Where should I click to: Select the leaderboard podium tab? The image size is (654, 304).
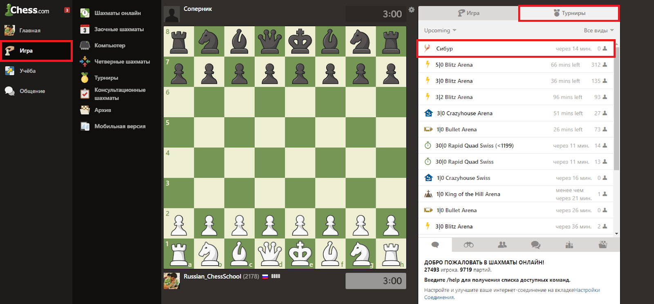pos(569,245)
